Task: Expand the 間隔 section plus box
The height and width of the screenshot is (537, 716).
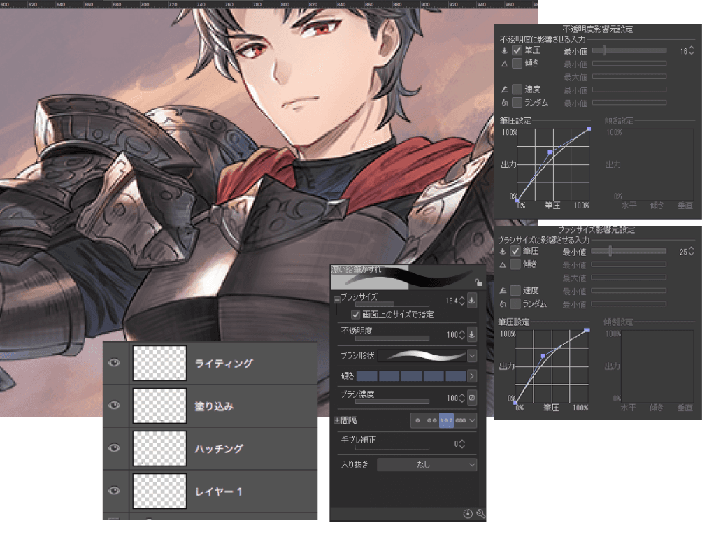Action: [337, 420]
